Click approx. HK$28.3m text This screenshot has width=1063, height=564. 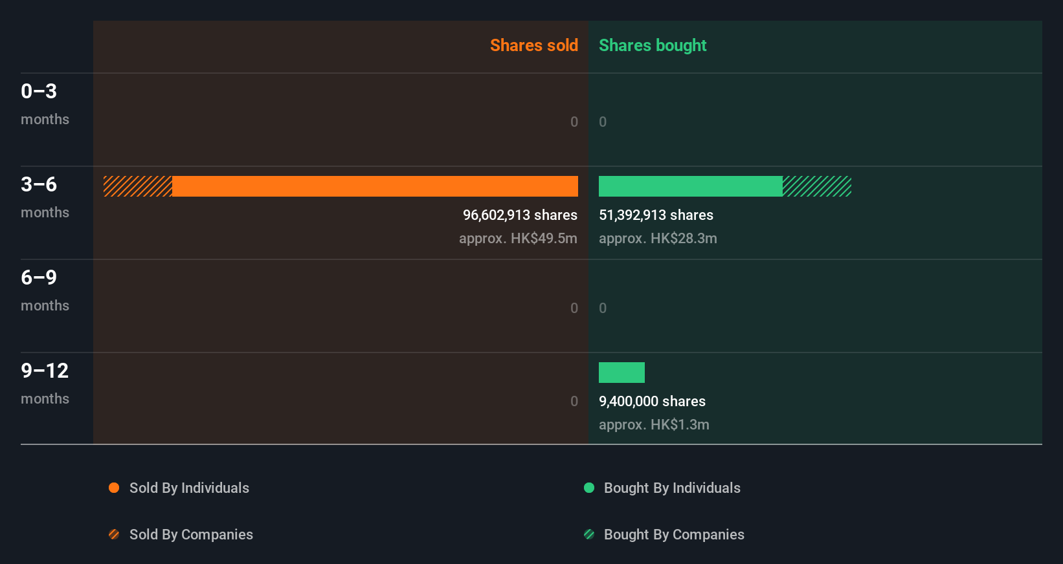[658, 238]
